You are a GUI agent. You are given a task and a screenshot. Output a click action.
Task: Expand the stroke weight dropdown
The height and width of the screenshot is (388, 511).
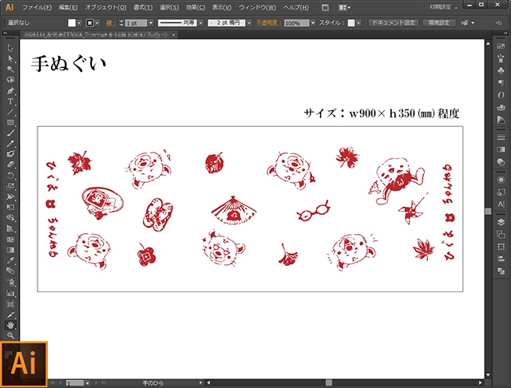pos(151,23)
